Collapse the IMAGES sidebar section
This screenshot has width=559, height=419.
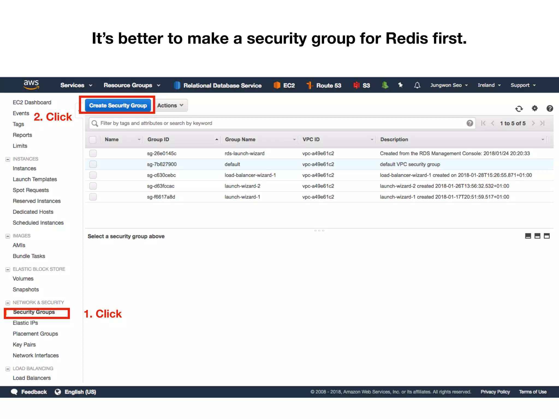pos(8,236)
